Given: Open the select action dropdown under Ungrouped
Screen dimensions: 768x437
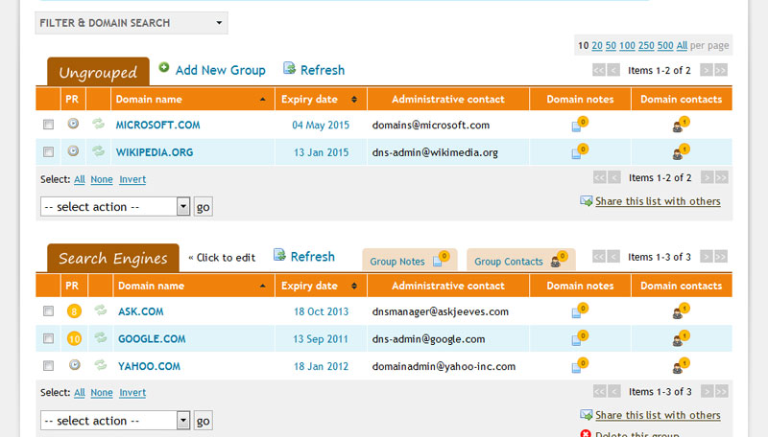Looking at the screenshot, I should [115, 207].
